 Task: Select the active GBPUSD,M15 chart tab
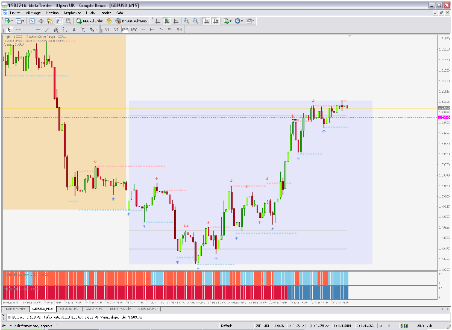pyautogui.click(x=42, y=309)
